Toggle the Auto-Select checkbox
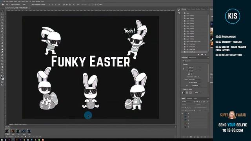Viewport: 251px width, 141px height. (x=12, y=5)
